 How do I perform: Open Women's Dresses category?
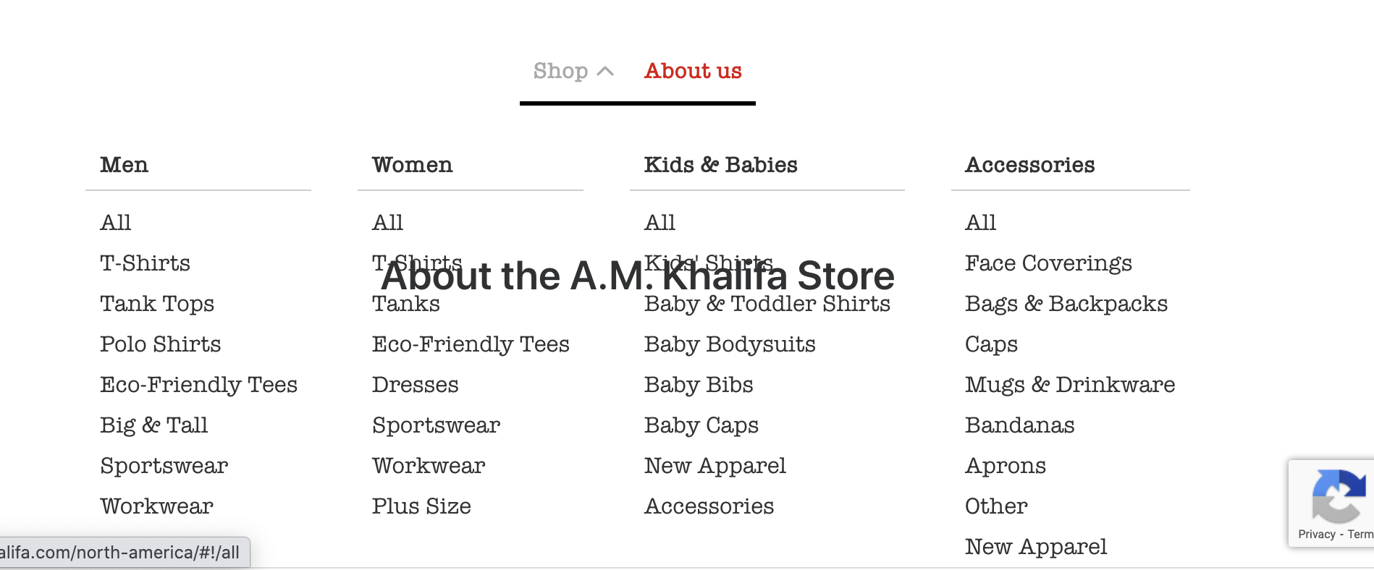tap(415, 385)
